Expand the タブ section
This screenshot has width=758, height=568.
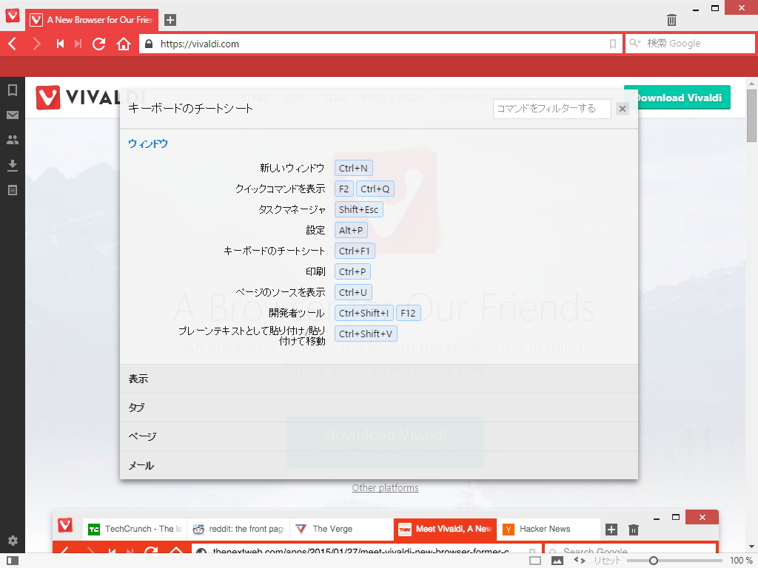(379, 408)
